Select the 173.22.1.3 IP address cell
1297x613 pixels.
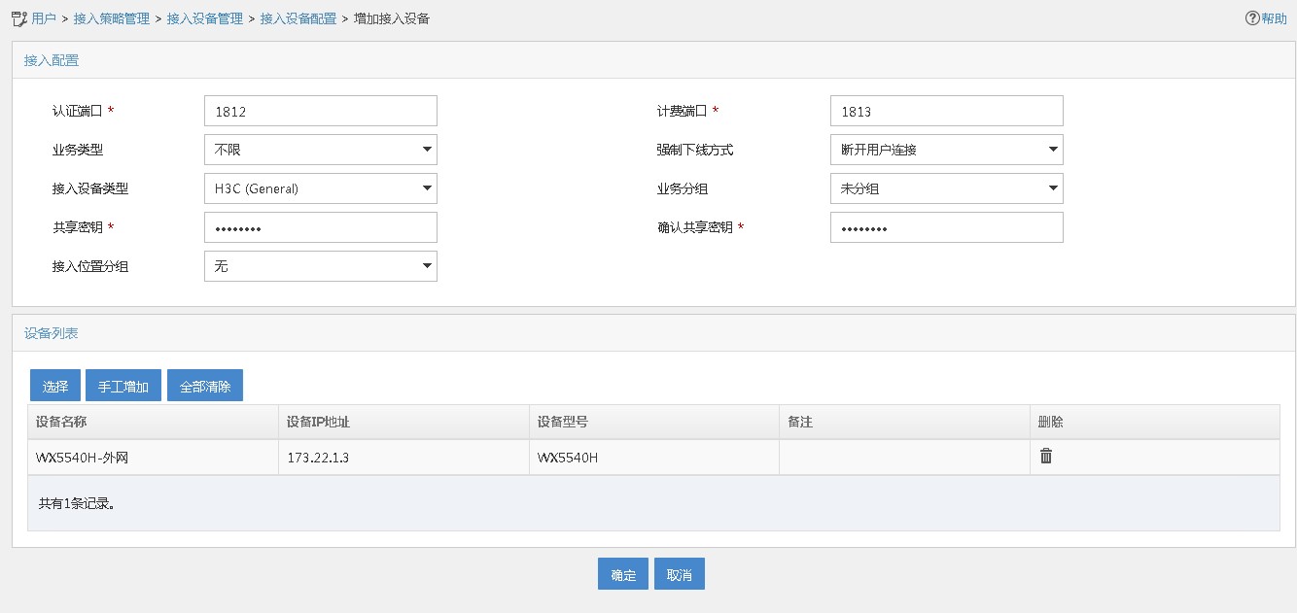(x=403, y=457)
